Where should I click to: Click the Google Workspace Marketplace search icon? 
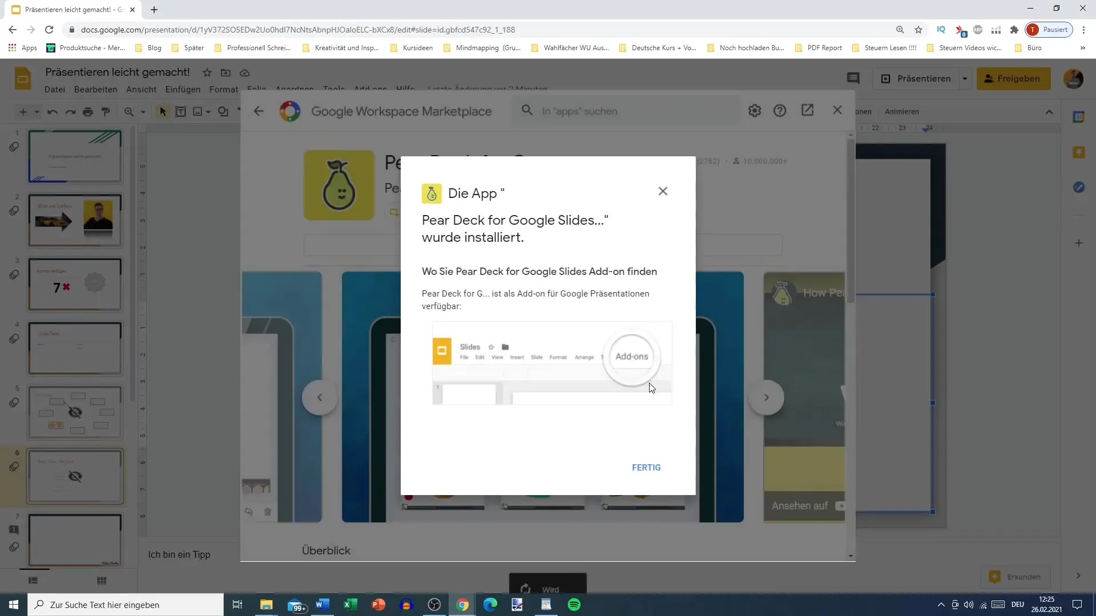pyautogui.click(x=526, y=111)
